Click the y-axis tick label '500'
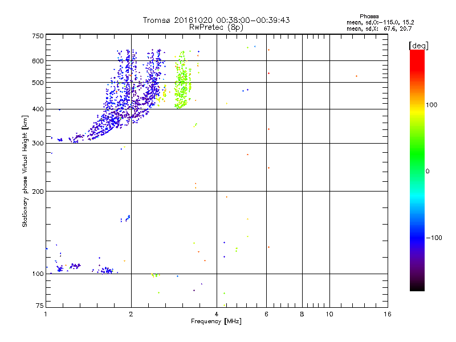Screen dimensions: 456x342 (x=38, y=83)
